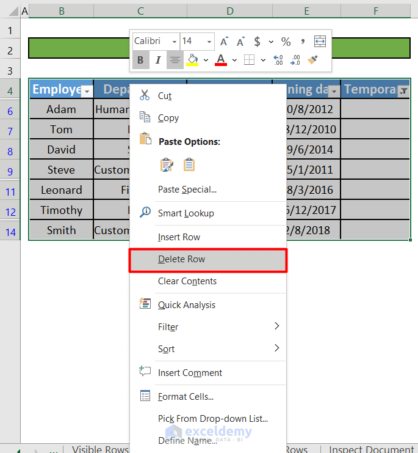Apply Percent Style format
Screen dimensions: 418x453
(286, 42)
